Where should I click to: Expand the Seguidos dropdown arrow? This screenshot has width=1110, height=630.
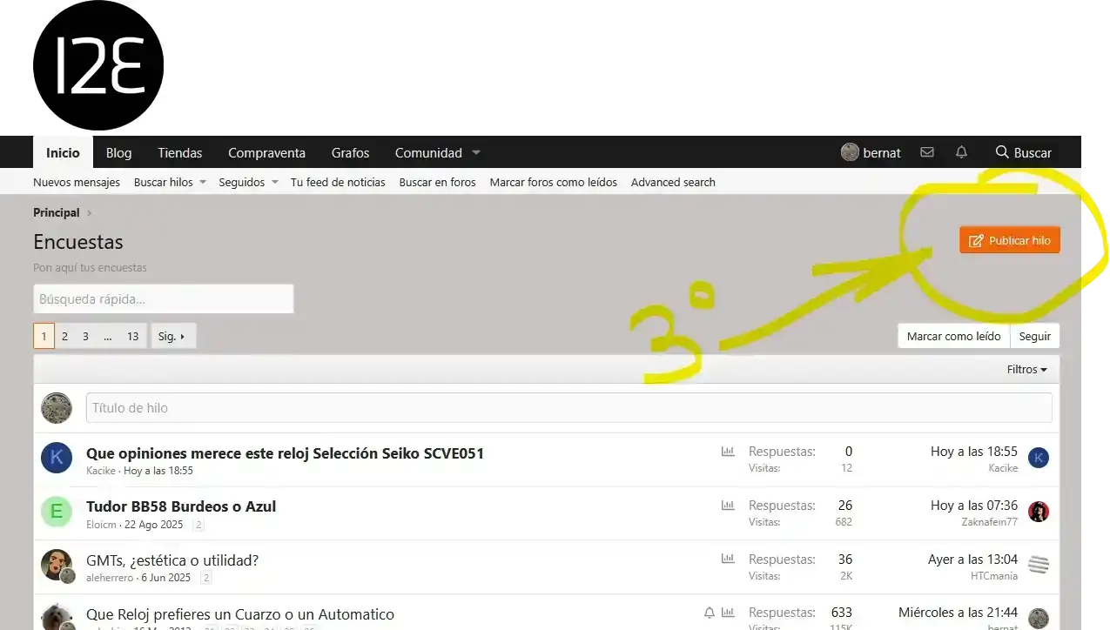(x=274, y=182)
